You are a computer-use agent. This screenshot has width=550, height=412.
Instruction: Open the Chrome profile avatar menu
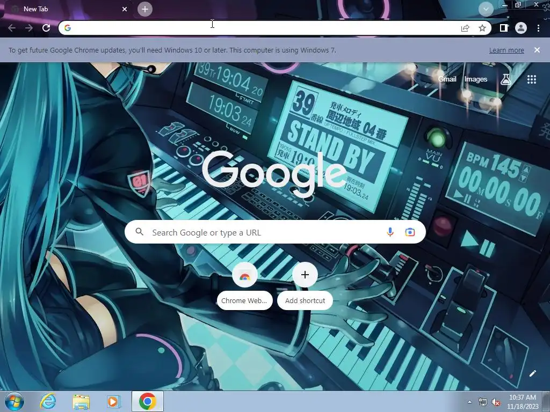click(521, 28)
